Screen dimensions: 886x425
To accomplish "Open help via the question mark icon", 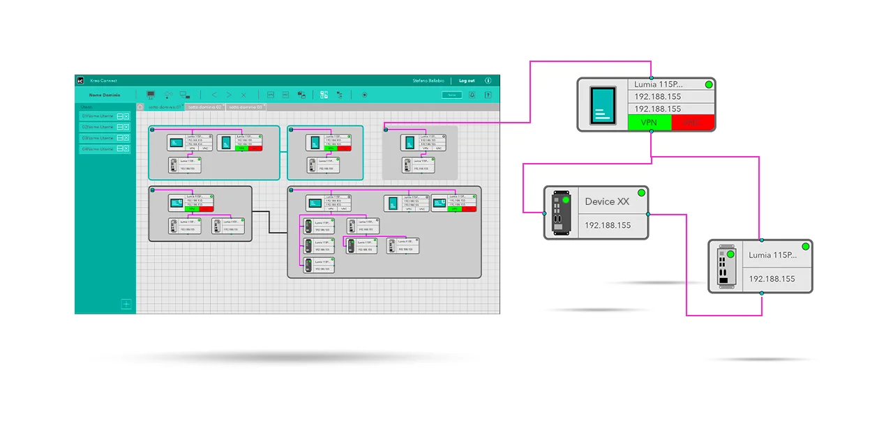I will click(488, 95).
